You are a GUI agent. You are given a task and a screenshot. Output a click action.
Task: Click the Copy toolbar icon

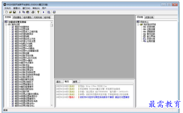coord(24,12)
